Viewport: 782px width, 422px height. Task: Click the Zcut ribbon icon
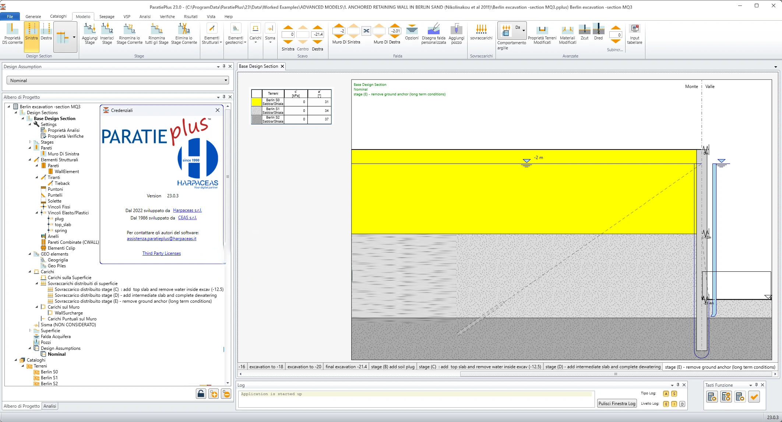click(584, 29)
